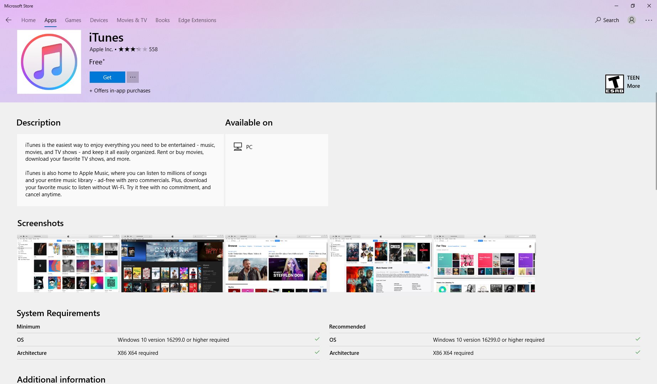The image size is (657, 384).
Task: Click the Minimum requirements label
Action: (28, 326)
